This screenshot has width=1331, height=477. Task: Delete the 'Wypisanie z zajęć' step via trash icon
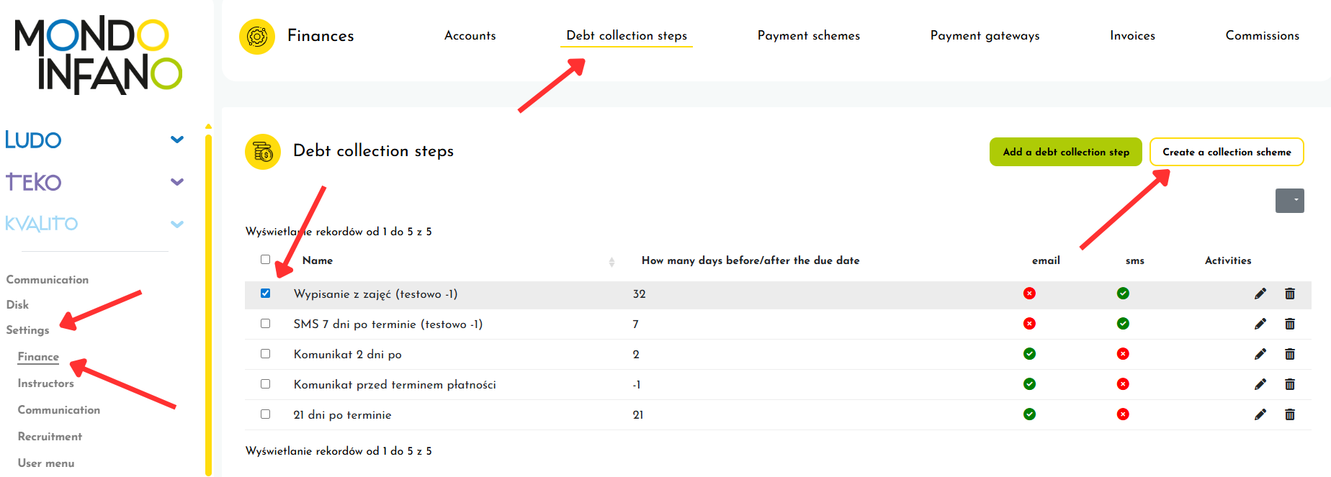(x=1289, y=294)
